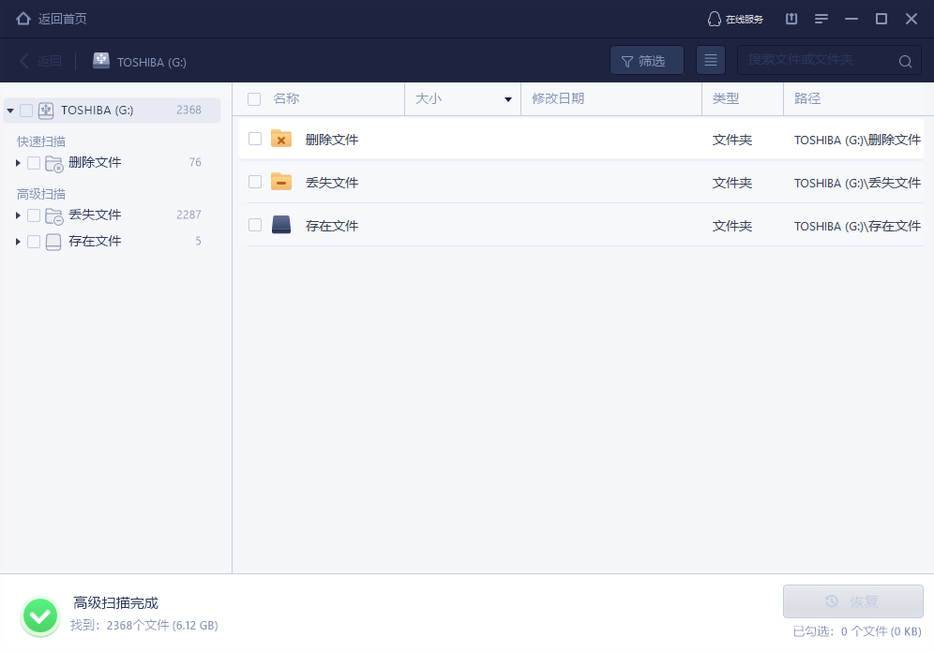Image resolution: width=934 pixels, height=652 pixels.
Task: Open the application menu icon in title bar
Action: [821, 18]
